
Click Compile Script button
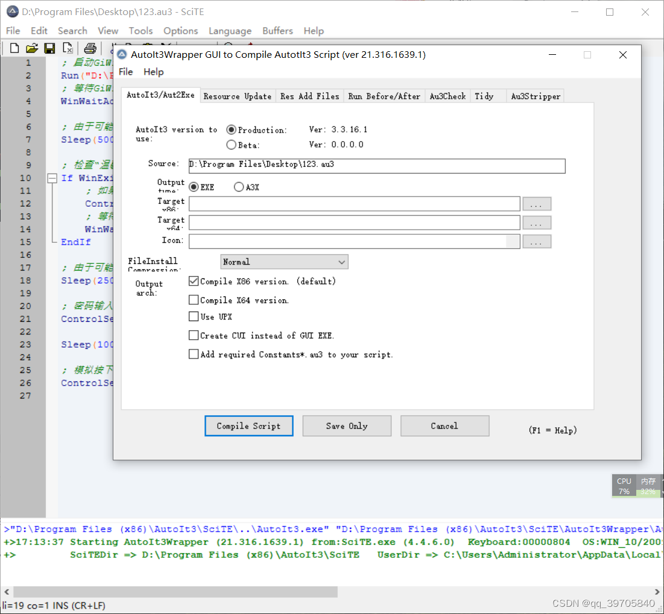tap(249, 425)
